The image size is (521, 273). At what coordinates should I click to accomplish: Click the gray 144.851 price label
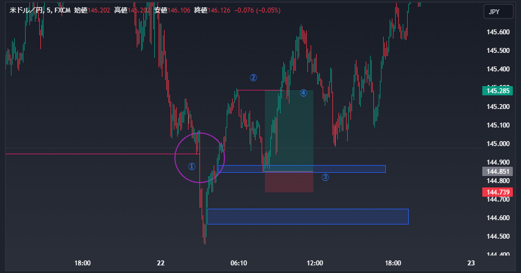tap(498, 171)
